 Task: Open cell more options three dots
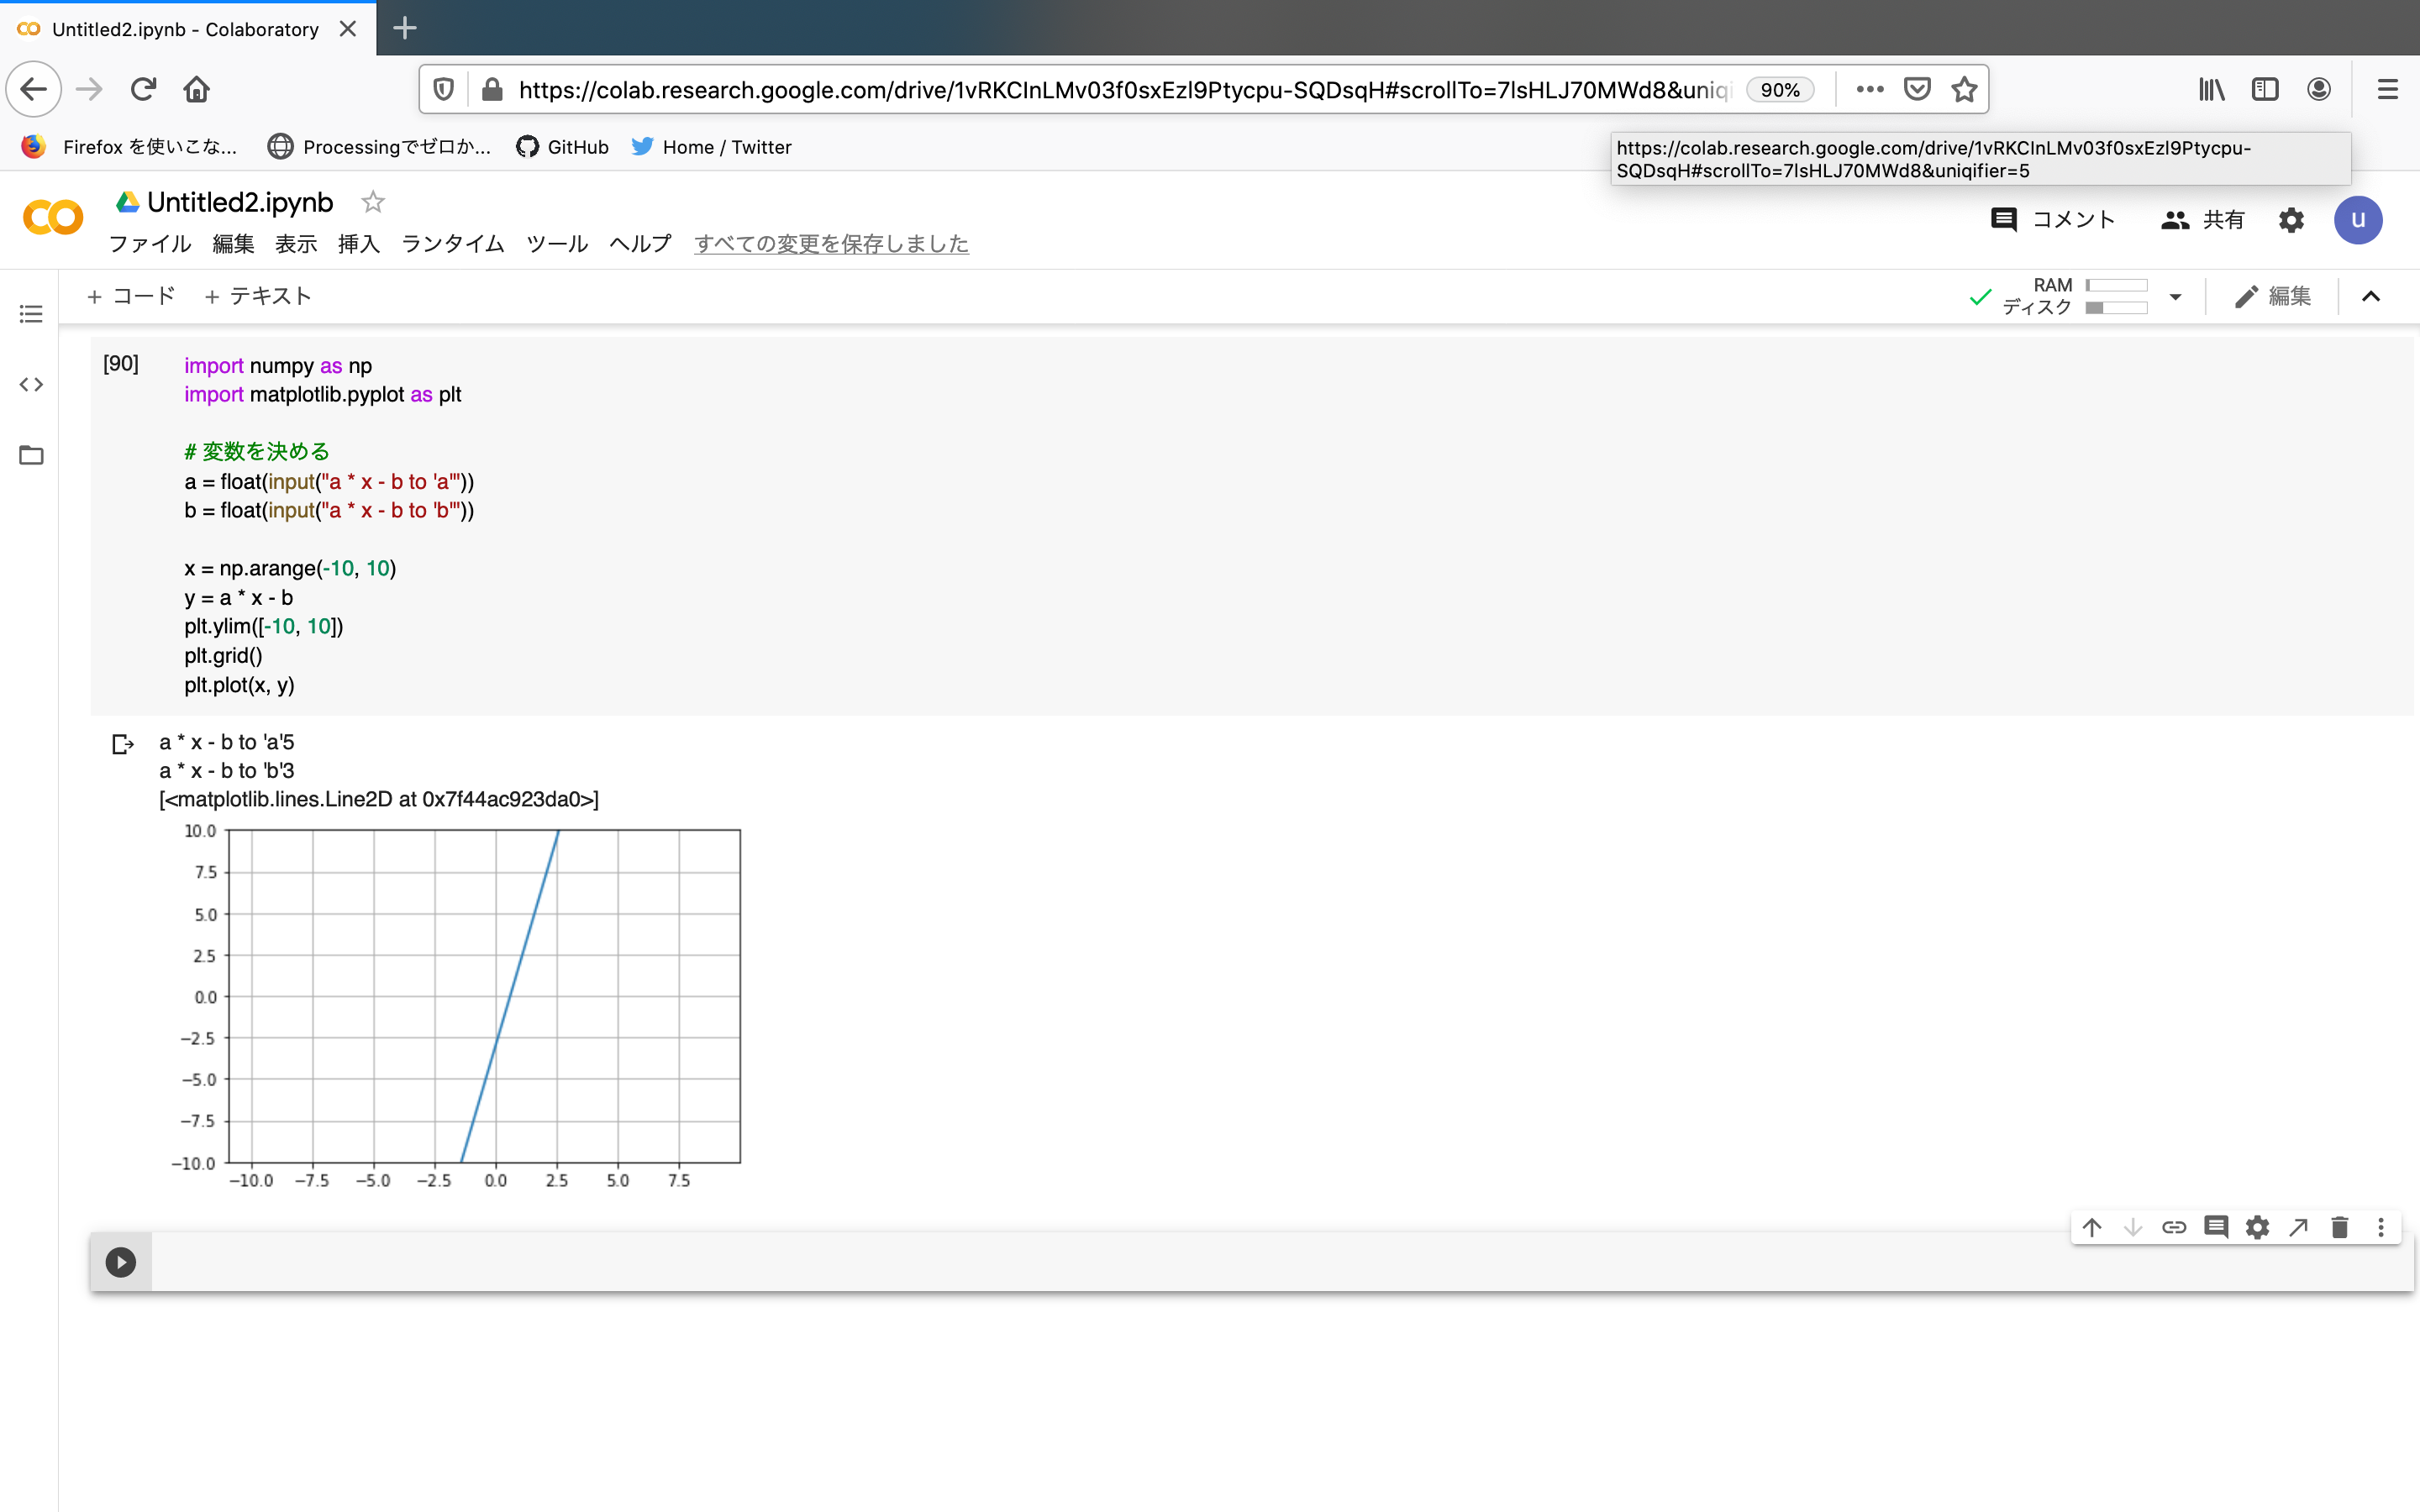pyautogui.click(x=2381, y=1227)
